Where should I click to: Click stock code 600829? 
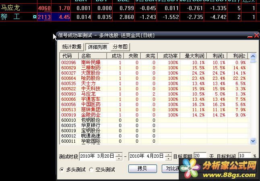pos(68,68)
